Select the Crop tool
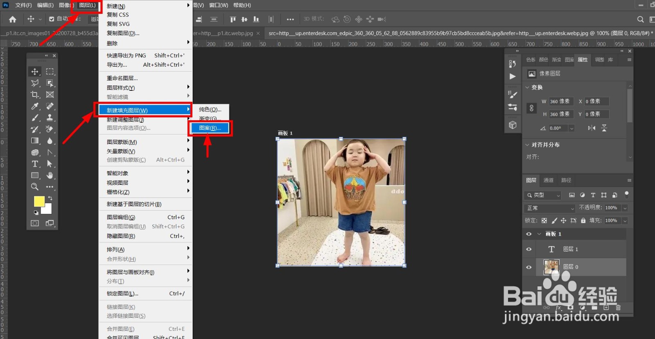The image size is (655, 339). pos(35,94)
